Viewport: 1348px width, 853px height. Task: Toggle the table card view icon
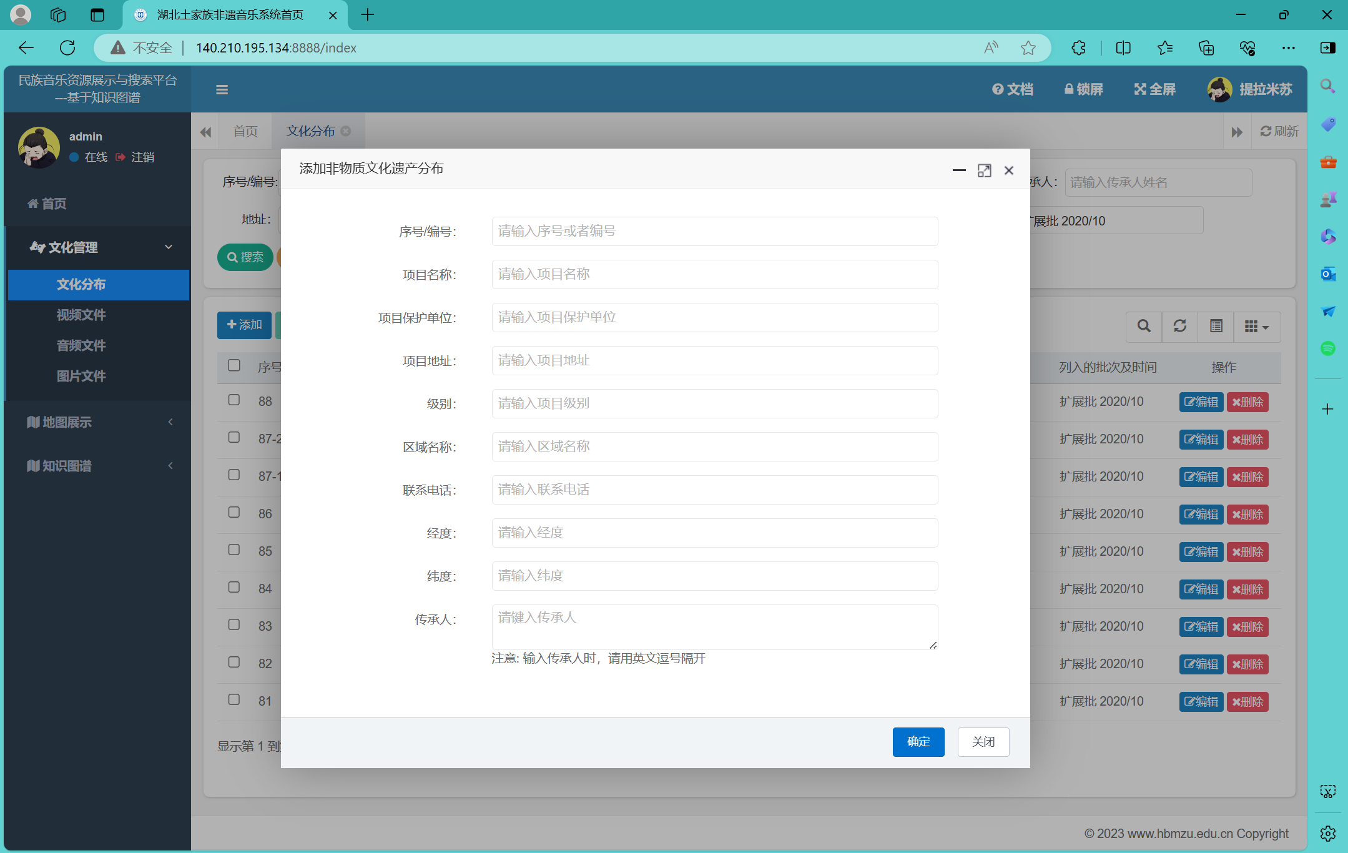pos(1216,326)
